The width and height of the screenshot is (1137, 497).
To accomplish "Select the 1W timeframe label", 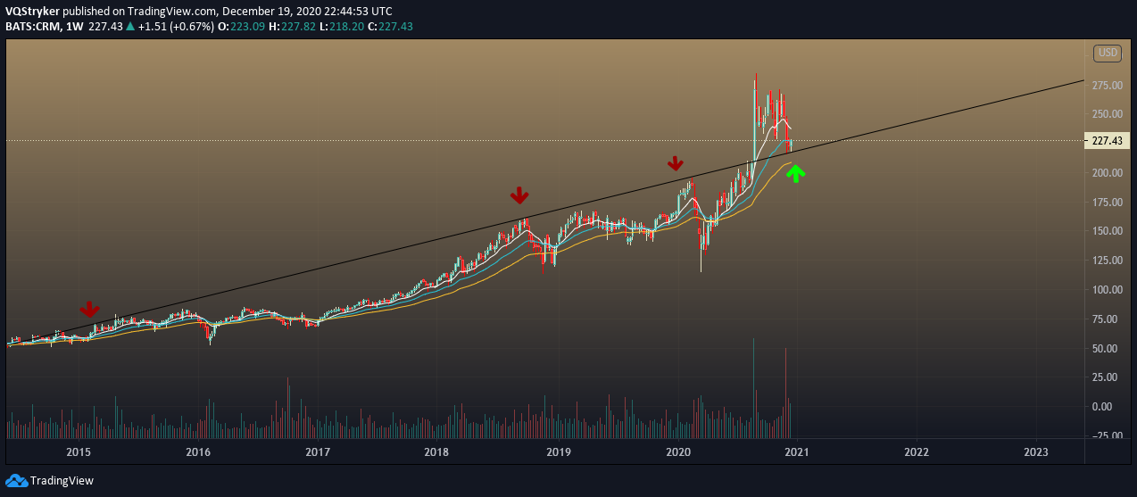I will pyautogui.click(x=73, y=26).
